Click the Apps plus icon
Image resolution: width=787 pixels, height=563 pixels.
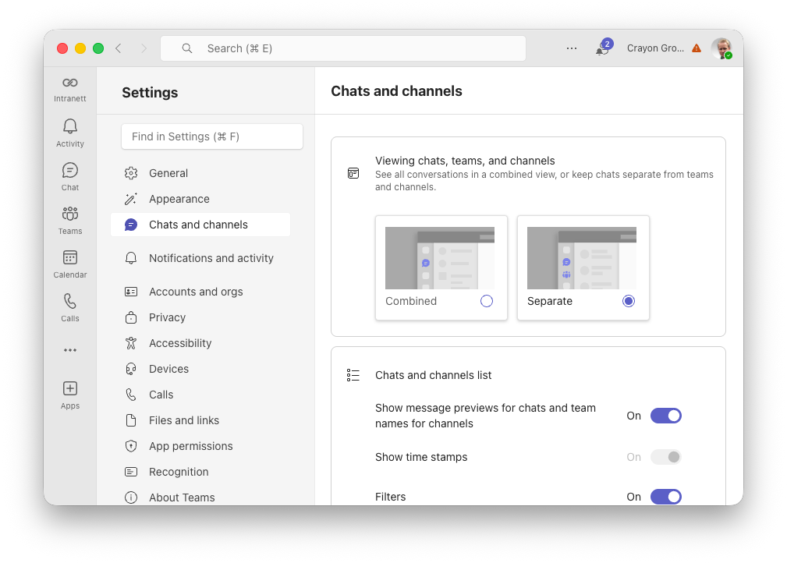(x=70, y=393)
